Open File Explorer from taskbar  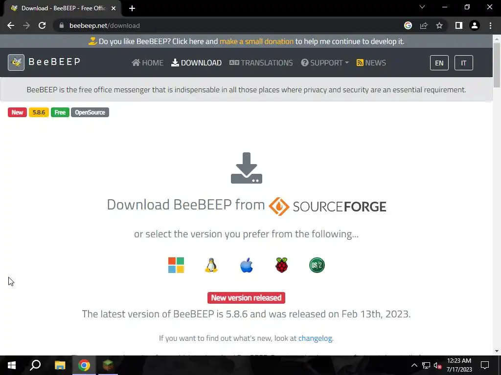point(60,365)
